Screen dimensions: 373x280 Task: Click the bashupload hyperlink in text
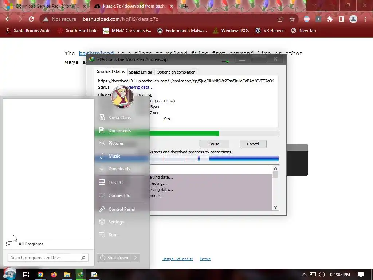click(96, 53)
